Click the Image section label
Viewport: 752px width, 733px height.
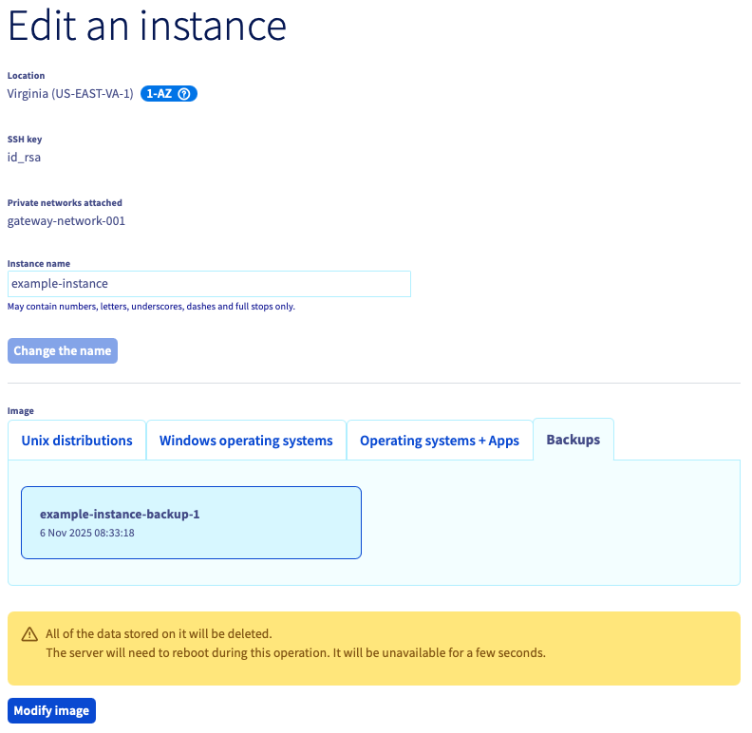click(21, 410)
